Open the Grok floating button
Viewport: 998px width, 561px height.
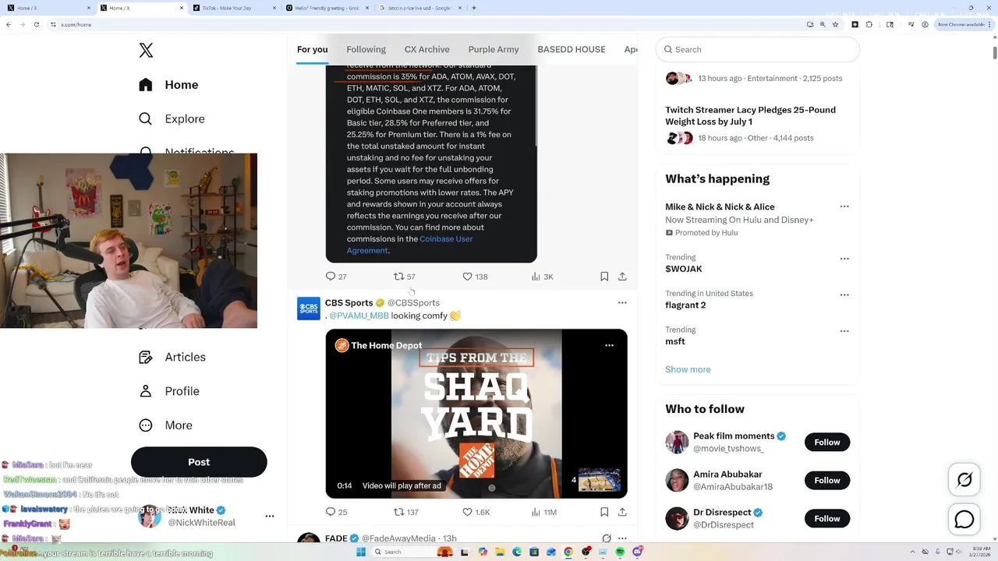coord(964,480)
